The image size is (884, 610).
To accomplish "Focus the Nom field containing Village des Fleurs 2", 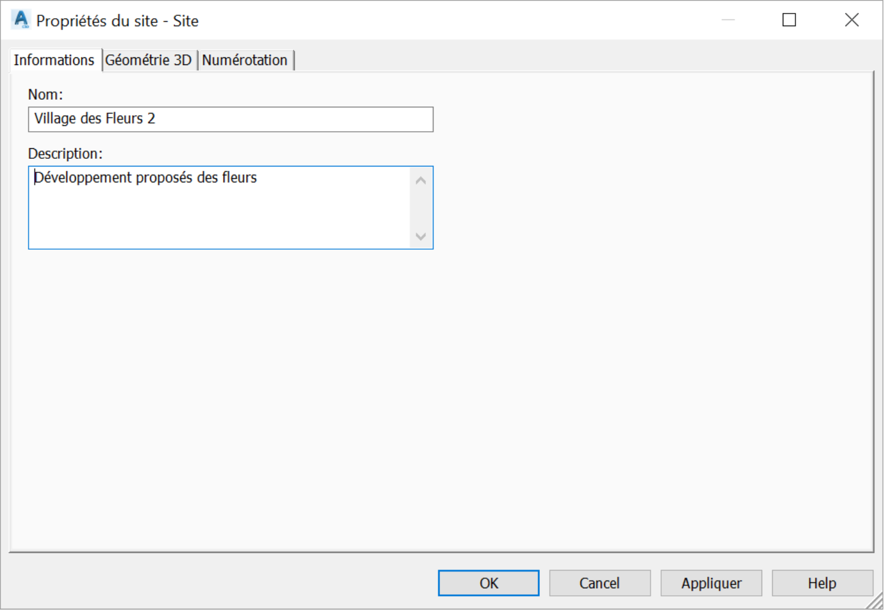I will [x=231, y=119].
